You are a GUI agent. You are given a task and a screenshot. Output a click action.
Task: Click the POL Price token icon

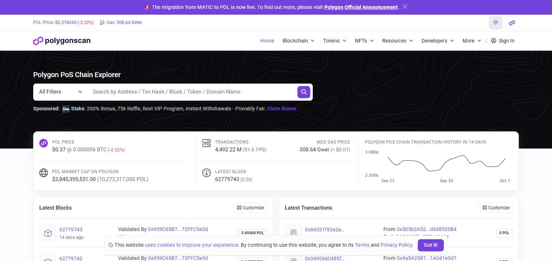point(44,143)
